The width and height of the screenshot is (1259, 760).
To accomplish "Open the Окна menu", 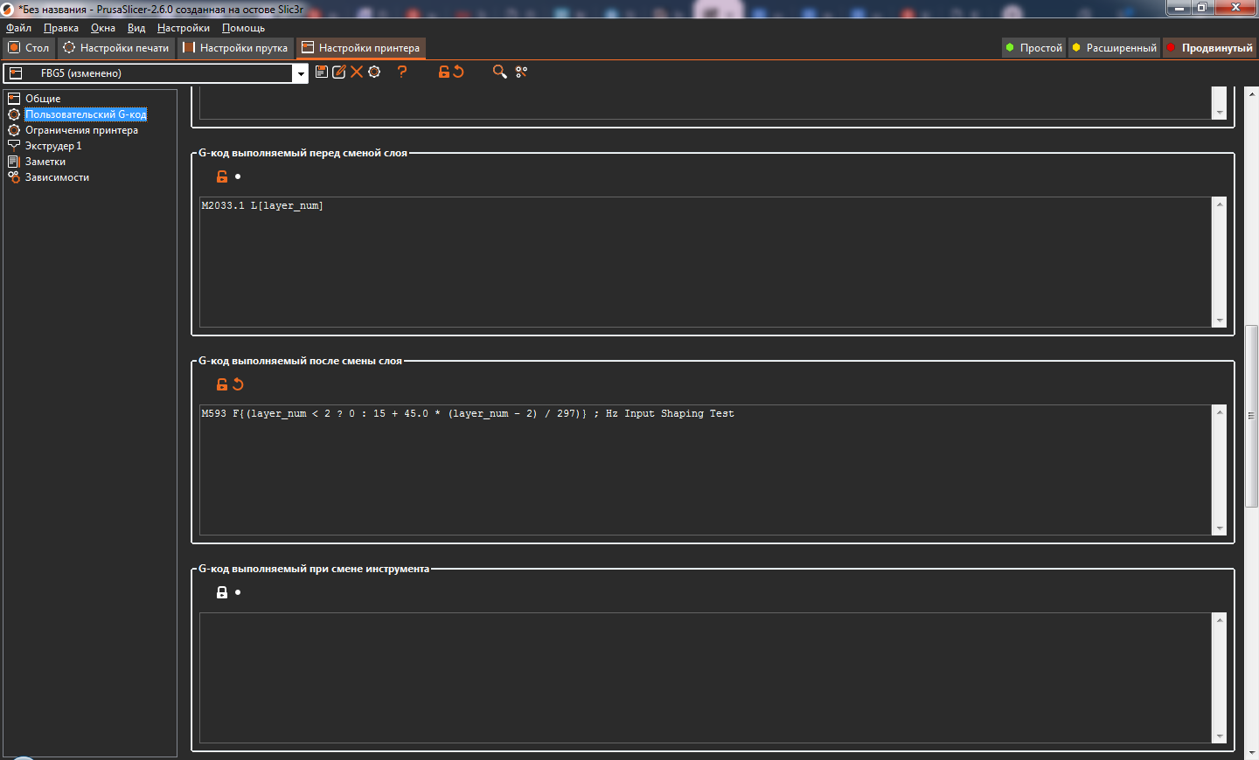I will coord(103,28).
